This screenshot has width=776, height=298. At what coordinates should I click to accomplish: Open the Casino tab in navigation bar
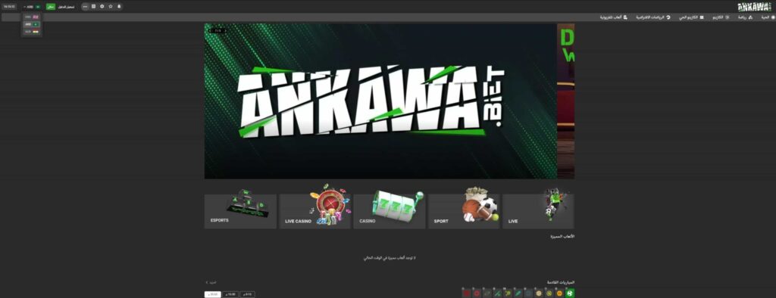pyautogui.click(x=721, y=17)
